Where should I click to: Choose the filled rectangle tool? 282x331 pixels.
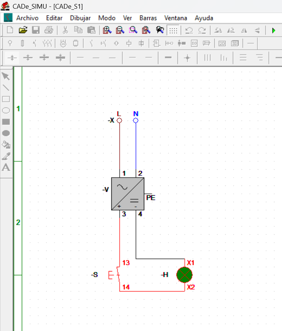pos(6,122)
